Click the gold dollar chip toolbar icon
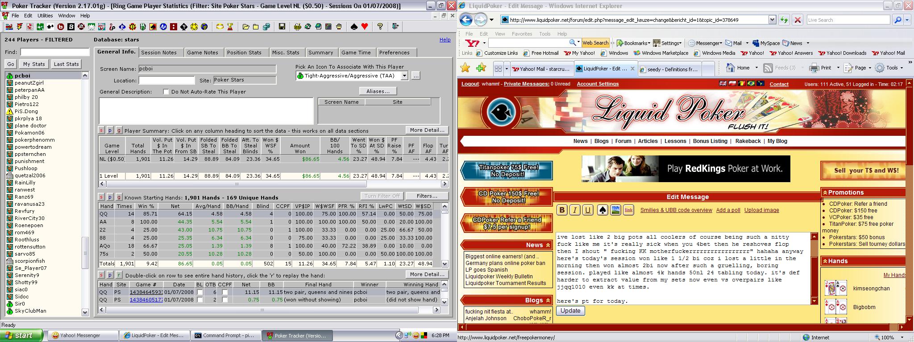The image size is (914, 342). (x=133, y=27)
